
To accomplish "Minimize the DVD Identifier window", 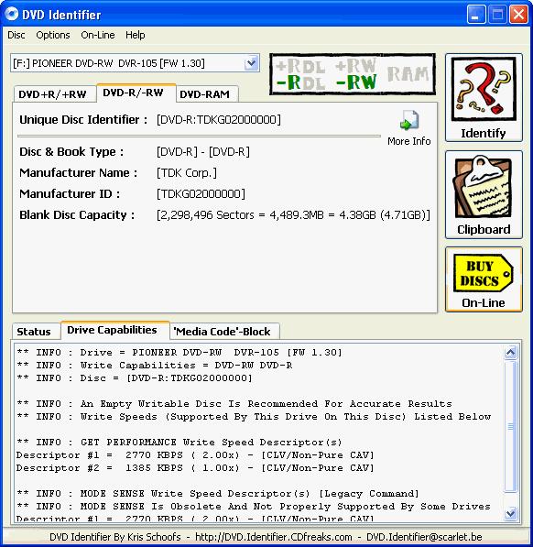I will tap(475, 15).
